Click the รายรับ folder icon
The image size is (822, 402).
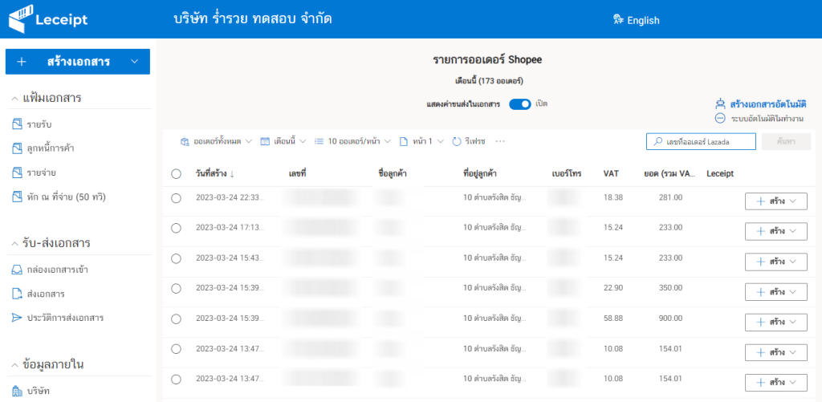pos(16,124)
